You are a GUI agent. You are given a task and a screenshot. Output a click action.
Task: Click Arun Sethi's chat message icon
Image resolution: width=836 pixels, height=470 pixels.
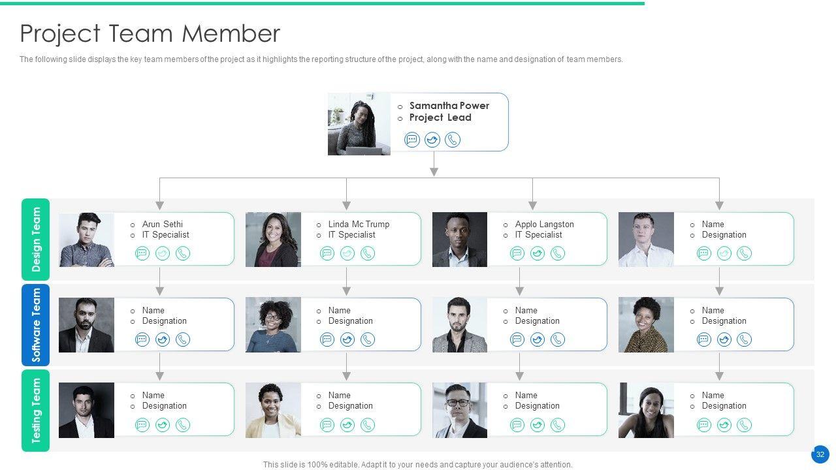coord(142,253)
